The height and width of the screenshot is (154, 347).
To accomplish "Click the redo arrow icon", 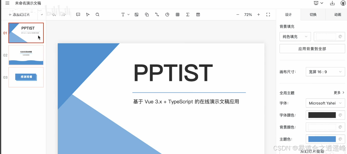I will [64, 15].
